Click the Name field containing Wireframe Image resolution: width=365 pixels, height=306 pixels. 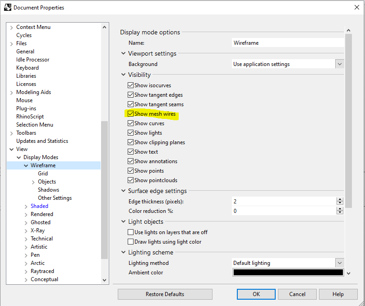(288, 43)
